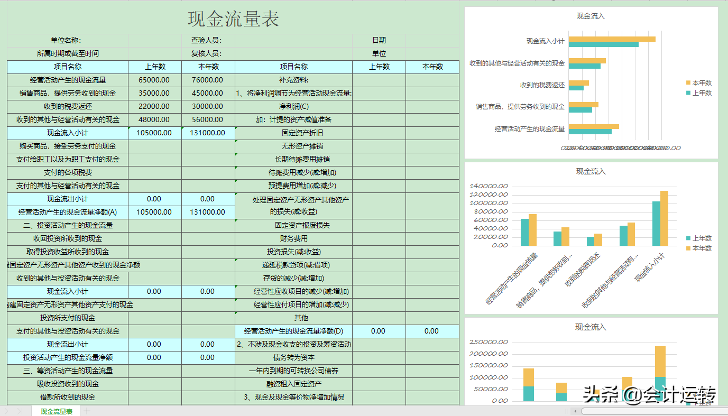Select the 76000.00 value cell
The image size is (728, 416).
click(208, 80)
